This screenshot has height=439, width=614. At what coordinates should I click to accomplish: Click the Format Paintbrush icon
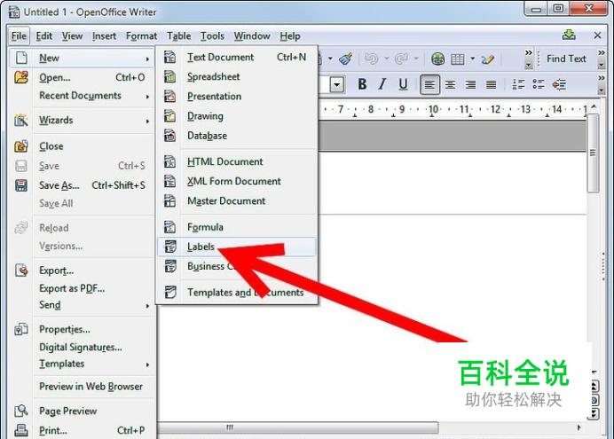pyautogui.click(x=346, y=59)
